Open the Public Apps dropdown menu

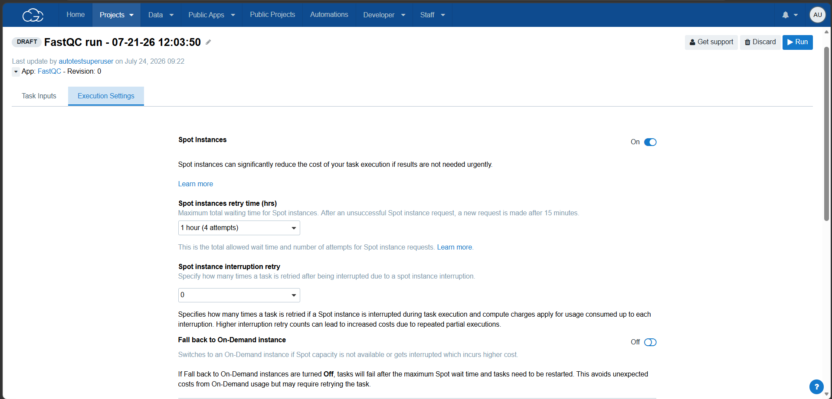pos(212,15)
